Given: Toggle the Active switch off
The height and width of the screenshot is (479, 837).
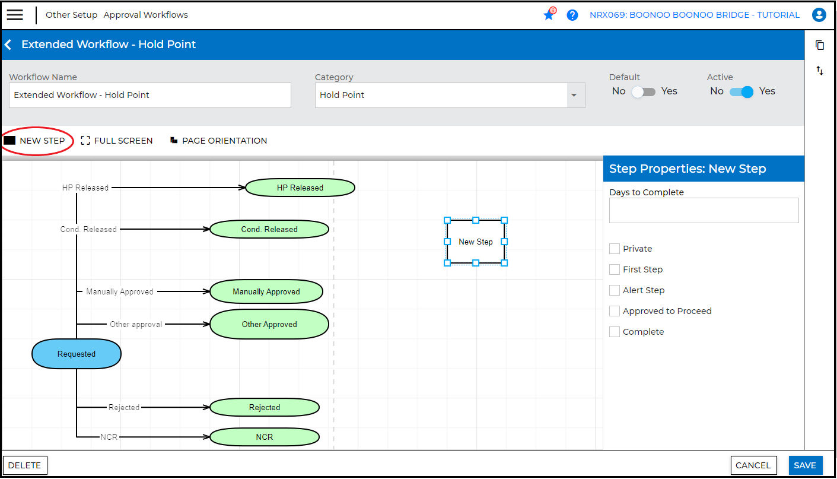Looking at the screenshot, I should [x=741, y=92].
